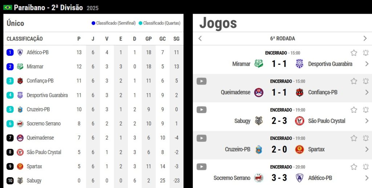This screenshot has width=372, height=188.
Task: Favorite the Miramar vs Desportiva Guarabira match
Action: [x=354, y=53]
